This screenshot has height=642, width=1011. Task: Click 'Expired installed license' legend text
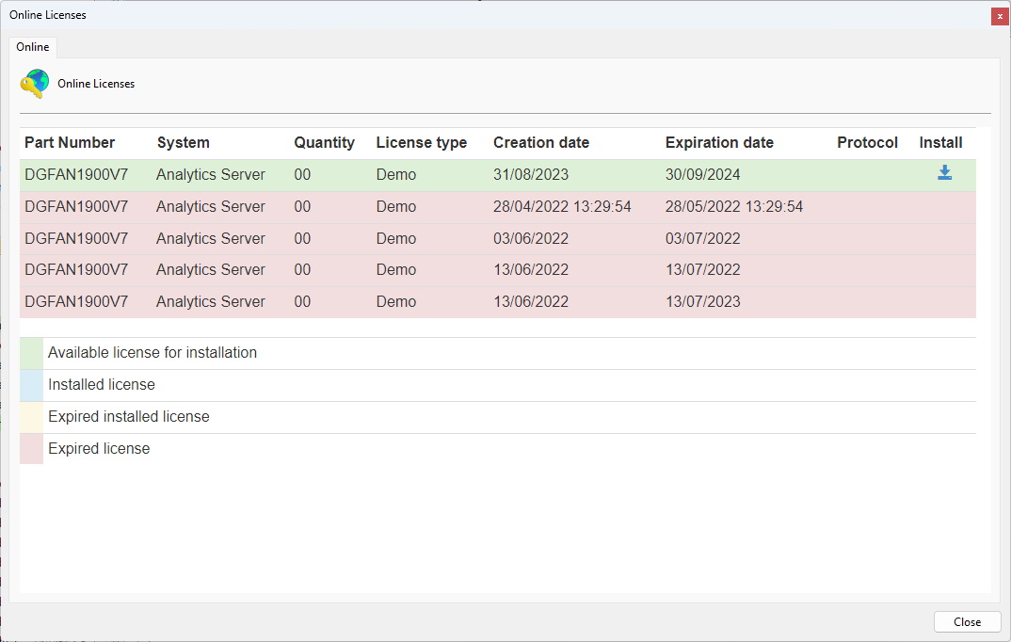128,417
